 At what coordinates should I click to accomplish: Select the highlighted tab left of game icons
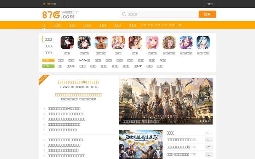pyautogui.click(x=50, y=39)
